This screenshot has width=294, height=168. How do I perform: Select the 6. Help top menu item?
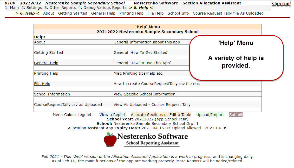coord(141,8)
